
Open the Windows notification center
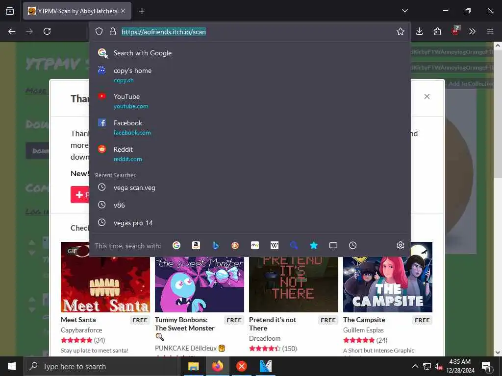[486, 367]
